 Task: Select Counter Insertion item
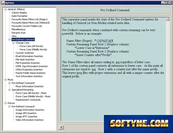pyautogui.click(x=25, y=53)
